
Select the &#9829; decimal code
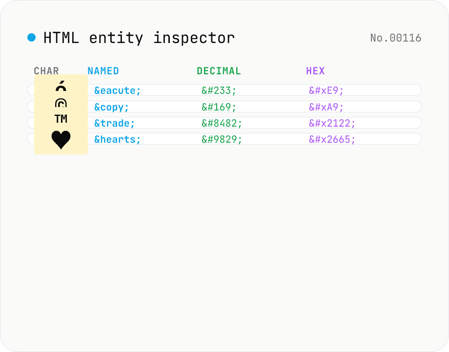[x=222, y=139]
